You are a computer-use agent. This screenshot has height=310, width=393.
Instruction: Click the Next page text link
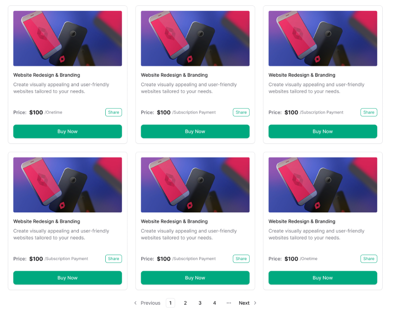(x=244, y=303)
